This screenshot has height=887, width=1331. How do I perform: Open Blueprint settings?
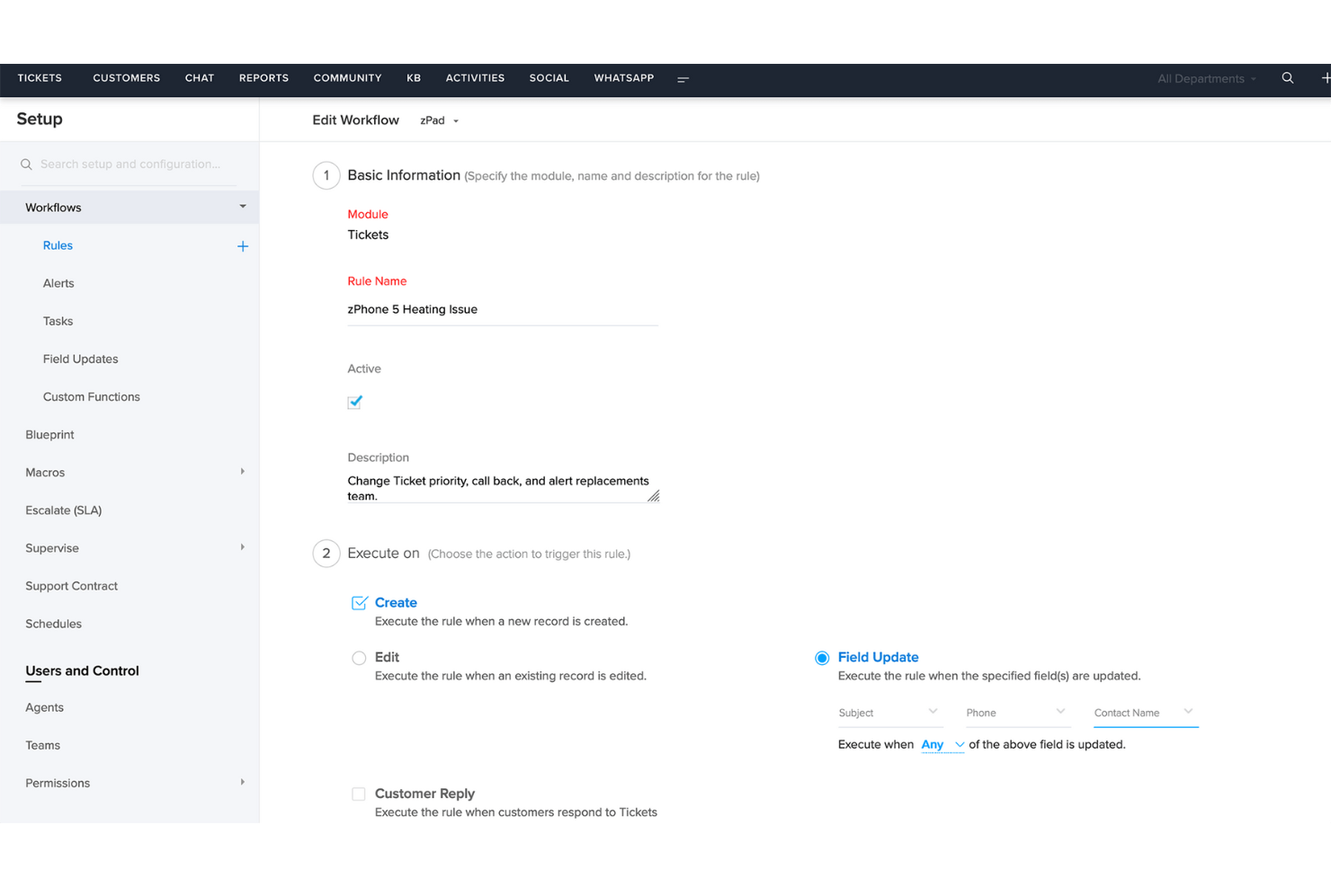pyautogui.click(x=49, y=434)
